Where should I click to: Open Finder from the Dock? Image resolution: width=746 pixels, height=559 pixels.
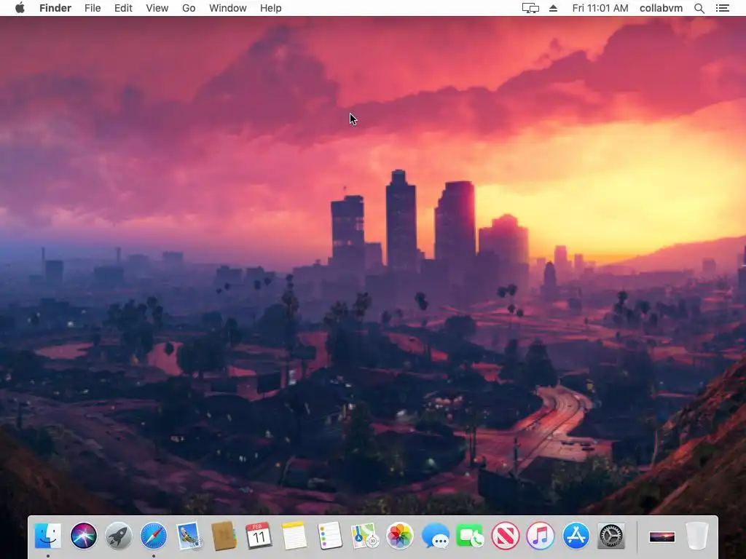tap(48, 536)
